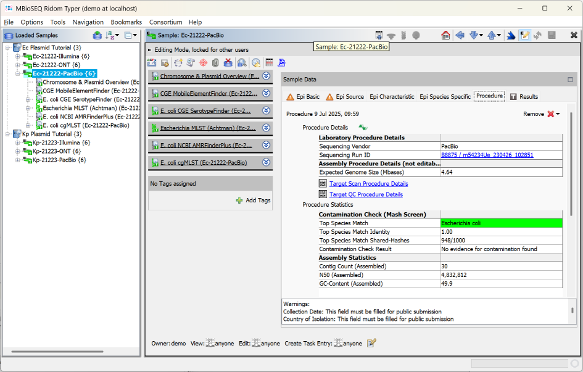Open the Navigation menu
The height and width of the screenshot is (372, 583).
[88, 22]
